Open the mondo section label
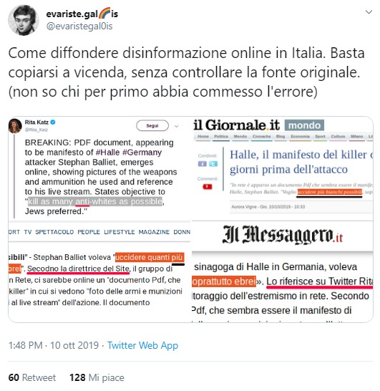This screenshot has width=380, height=391. pos(304,125)
